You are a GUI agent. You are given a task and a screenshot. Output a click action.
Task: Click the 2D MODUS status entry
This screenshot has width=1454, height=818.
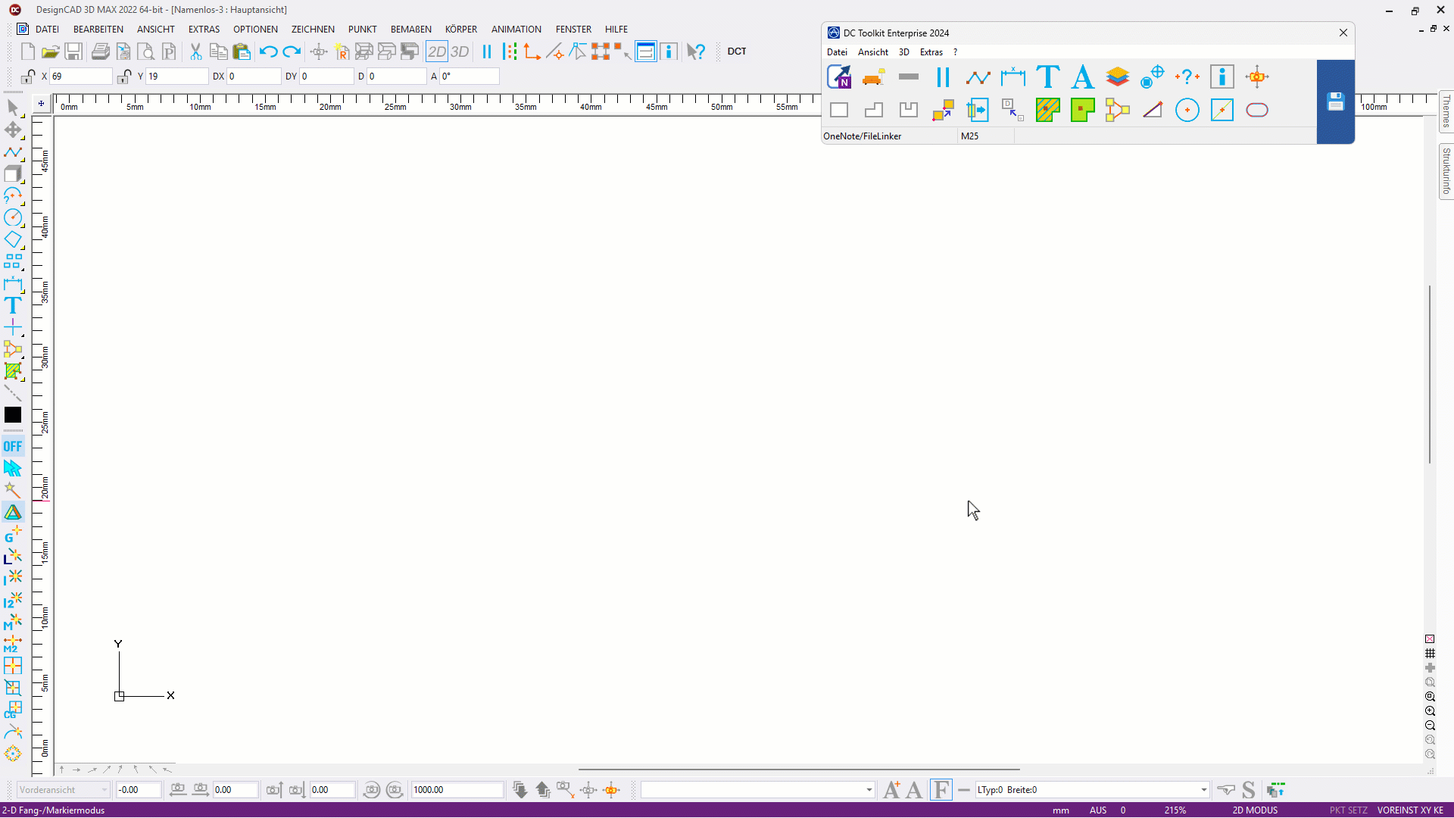pos(1255,810)
